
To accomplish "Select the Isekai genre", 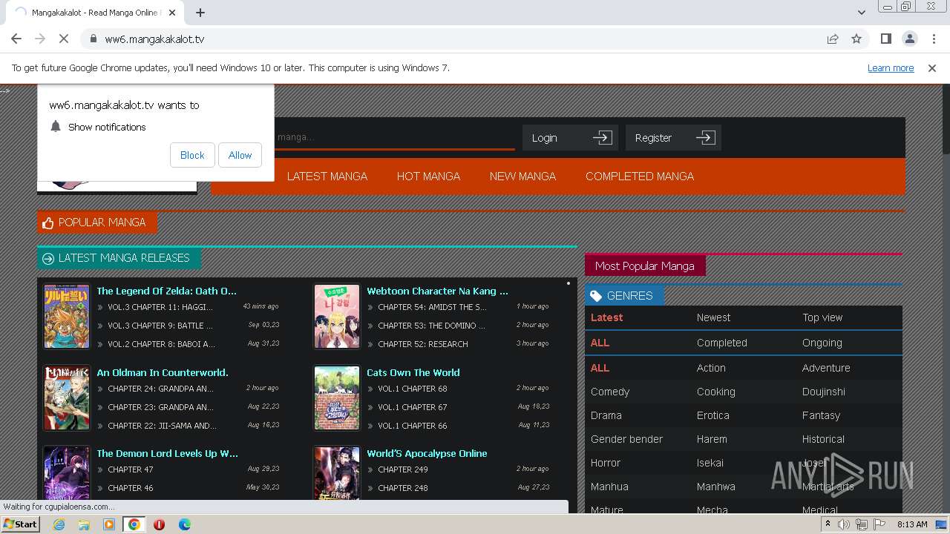I will click(710, 463).
